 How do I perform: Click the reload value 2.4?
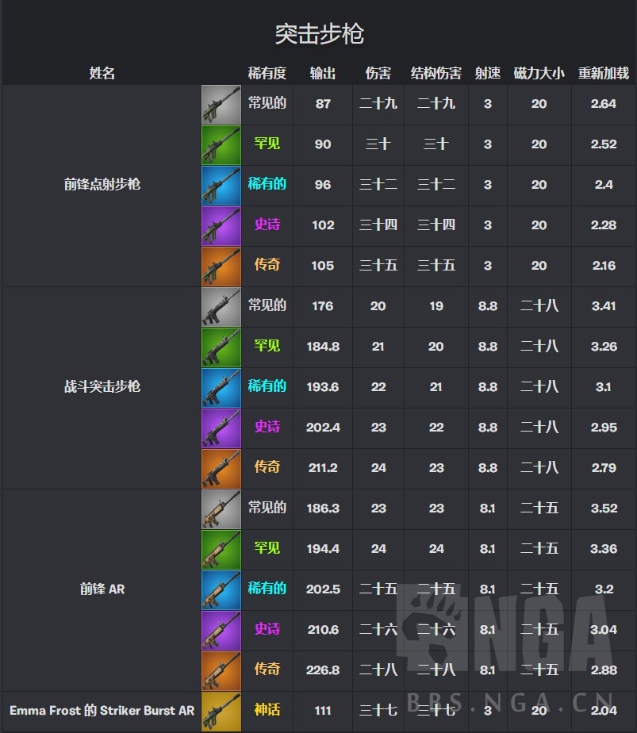pos(604,185)
